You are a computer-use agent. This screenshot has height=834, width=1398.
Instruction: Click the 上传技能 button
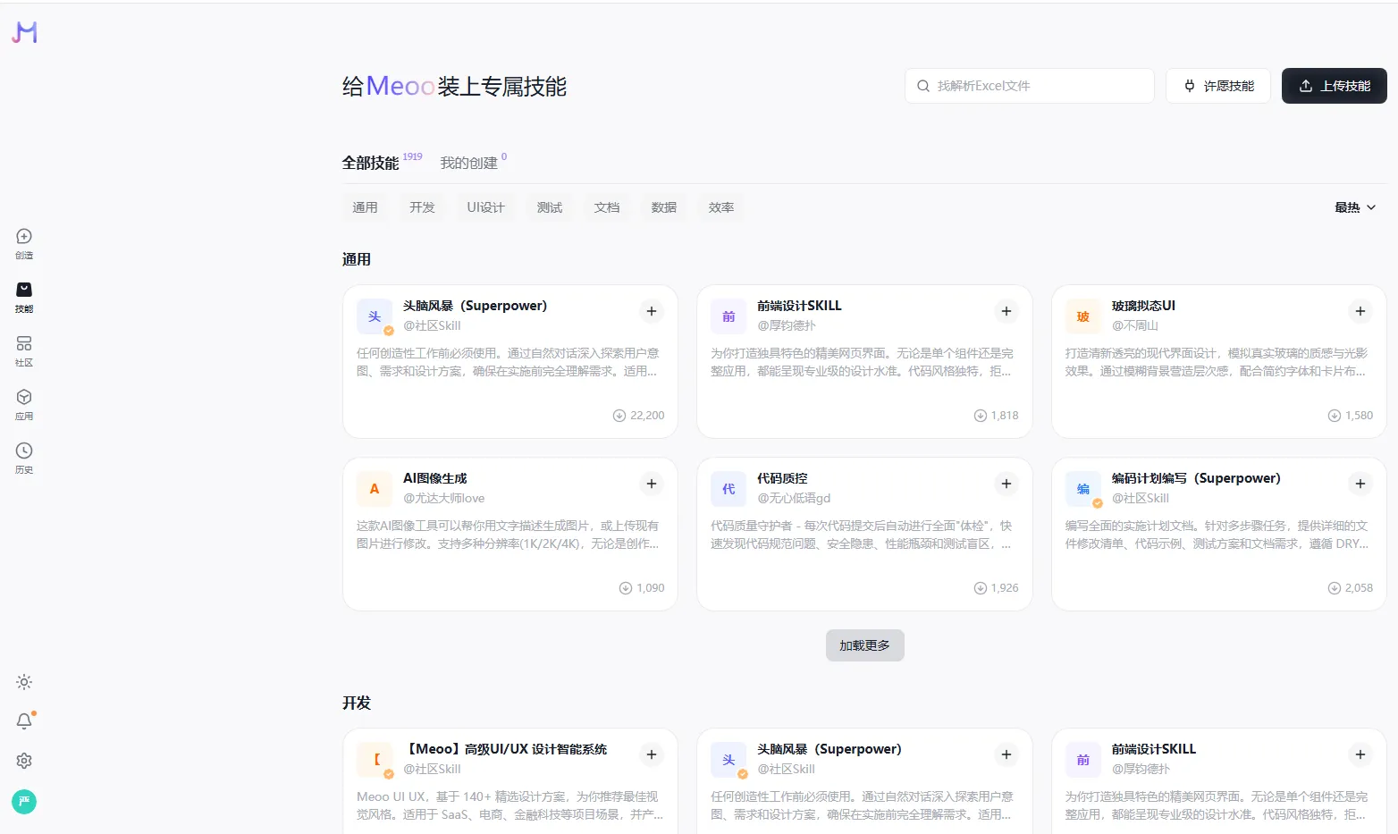(x=1334, y=86)
